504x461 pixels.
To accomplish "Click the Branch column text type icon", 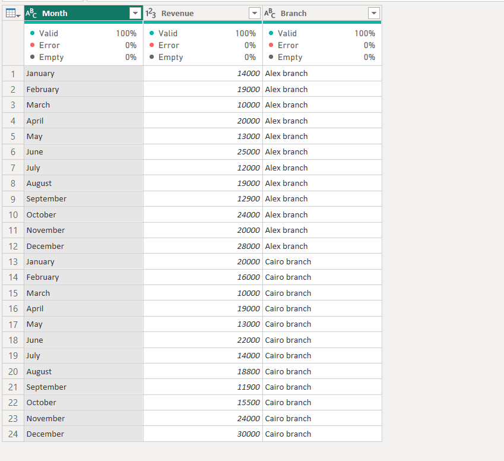I will 270,13.
